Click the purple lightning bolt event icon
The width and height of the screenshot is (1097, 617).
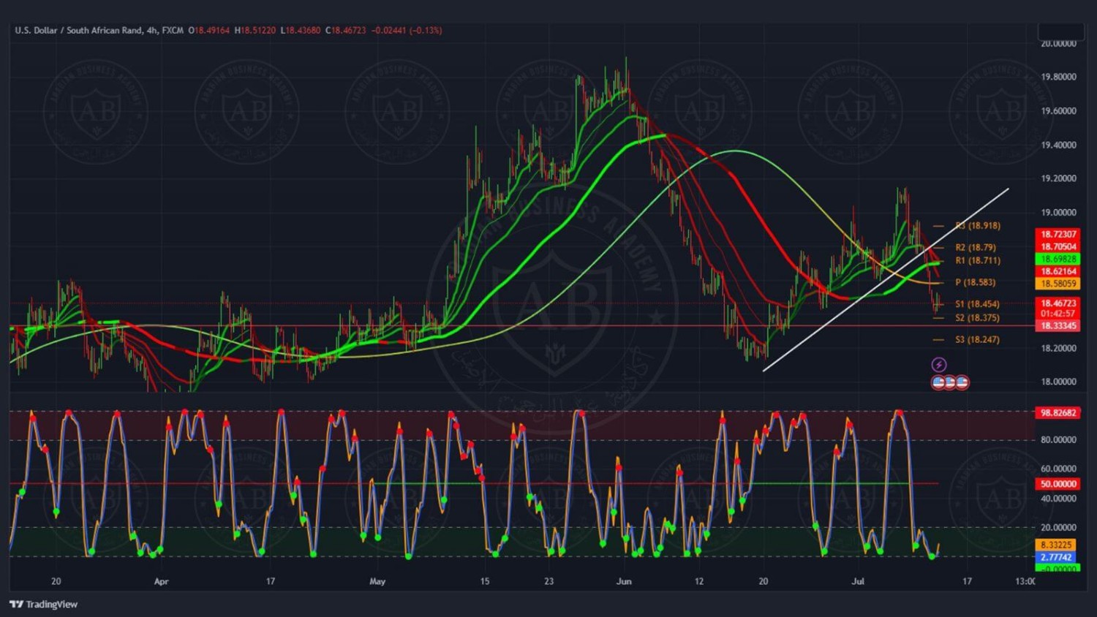tap(939, 365)
